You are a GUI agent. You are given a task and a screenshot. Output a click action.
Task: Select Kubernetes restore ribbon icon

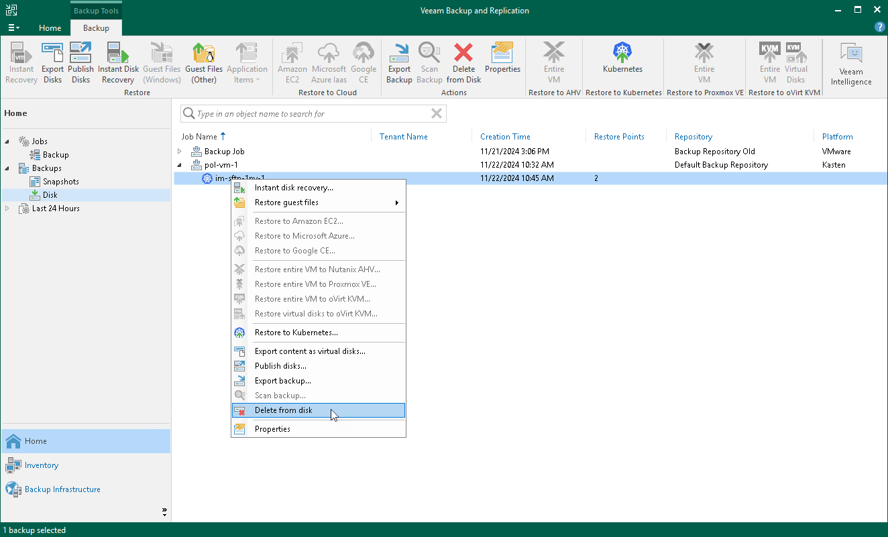[622, 58]
